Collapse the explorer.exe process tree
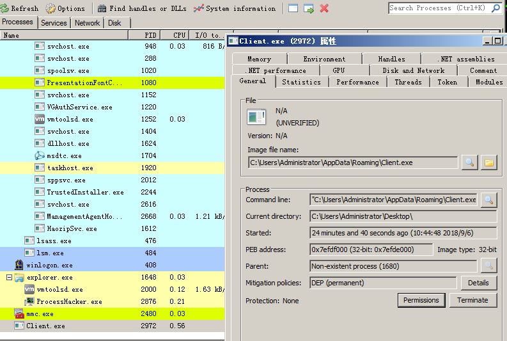This screenshot has height=341, width=507. 9,277
